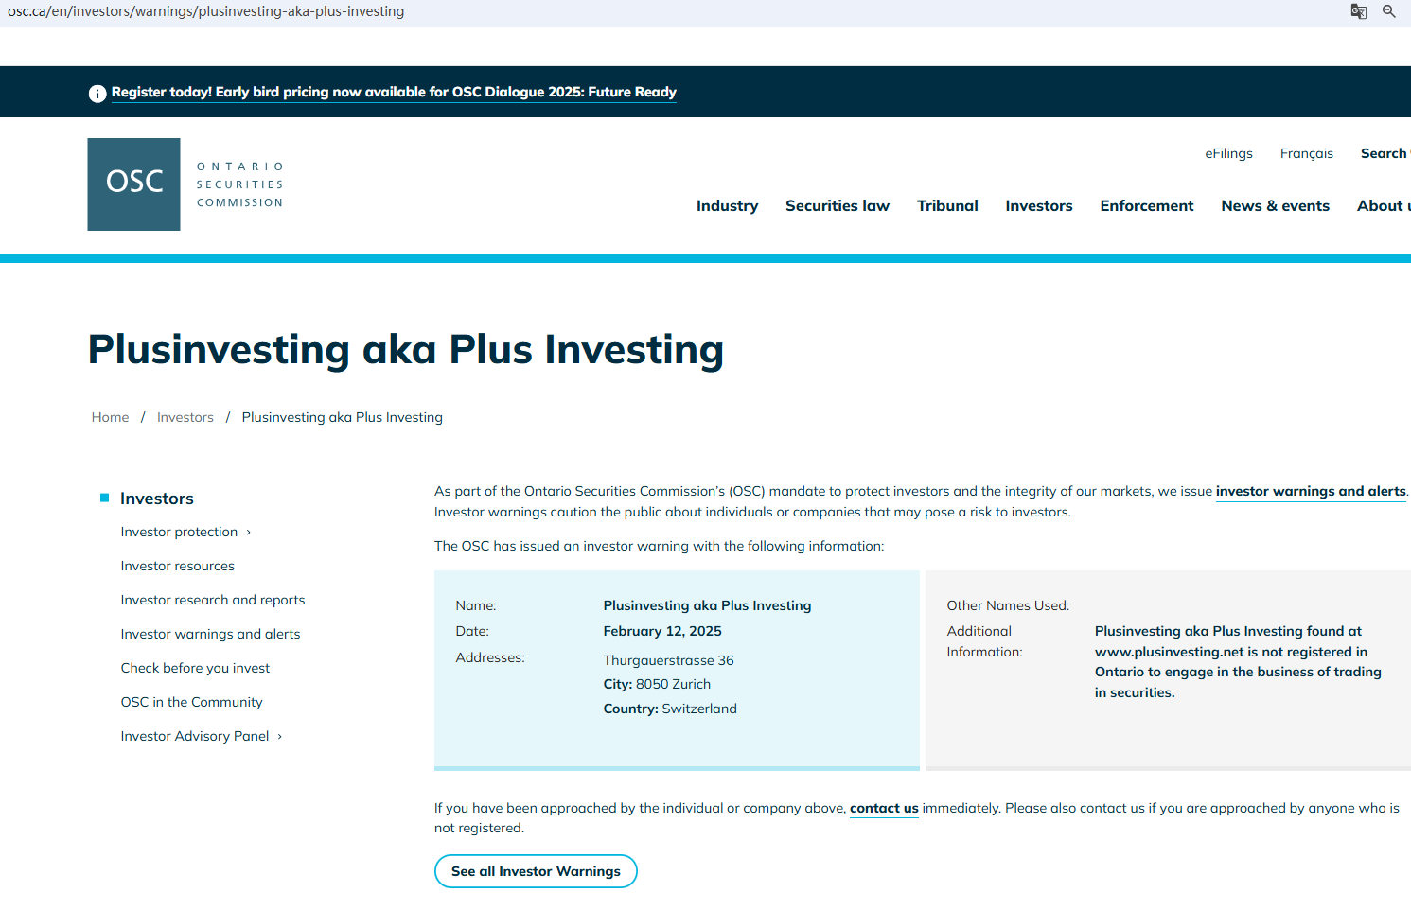Expand the Investor Advisory Panel submenu arrow
This screenshot has height=910, width=1411.
(280, 737)
